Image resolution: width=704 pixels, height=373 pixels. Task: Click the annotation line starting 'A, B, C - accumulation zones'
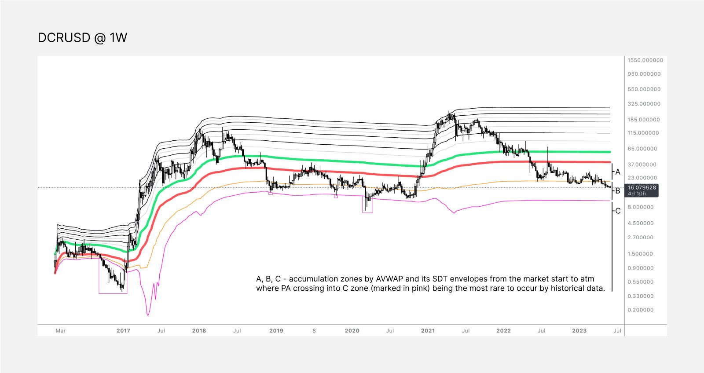tap(425, 279)
